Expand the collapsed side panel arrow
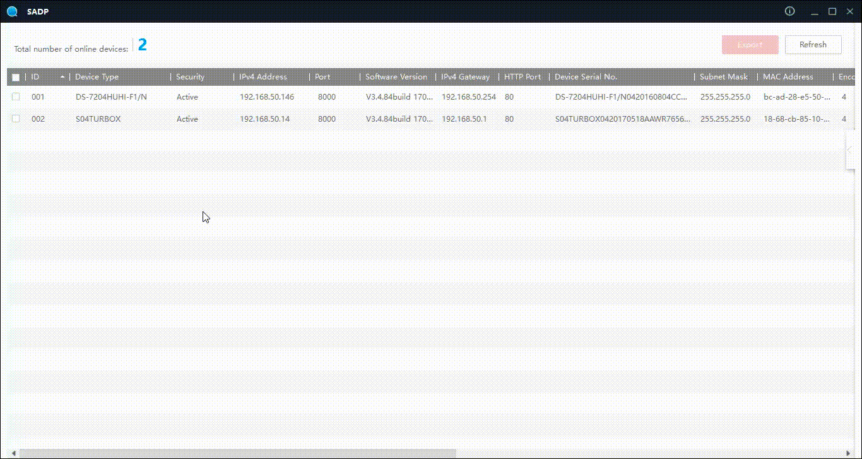 pyautogui.click(x=851, y=150)
